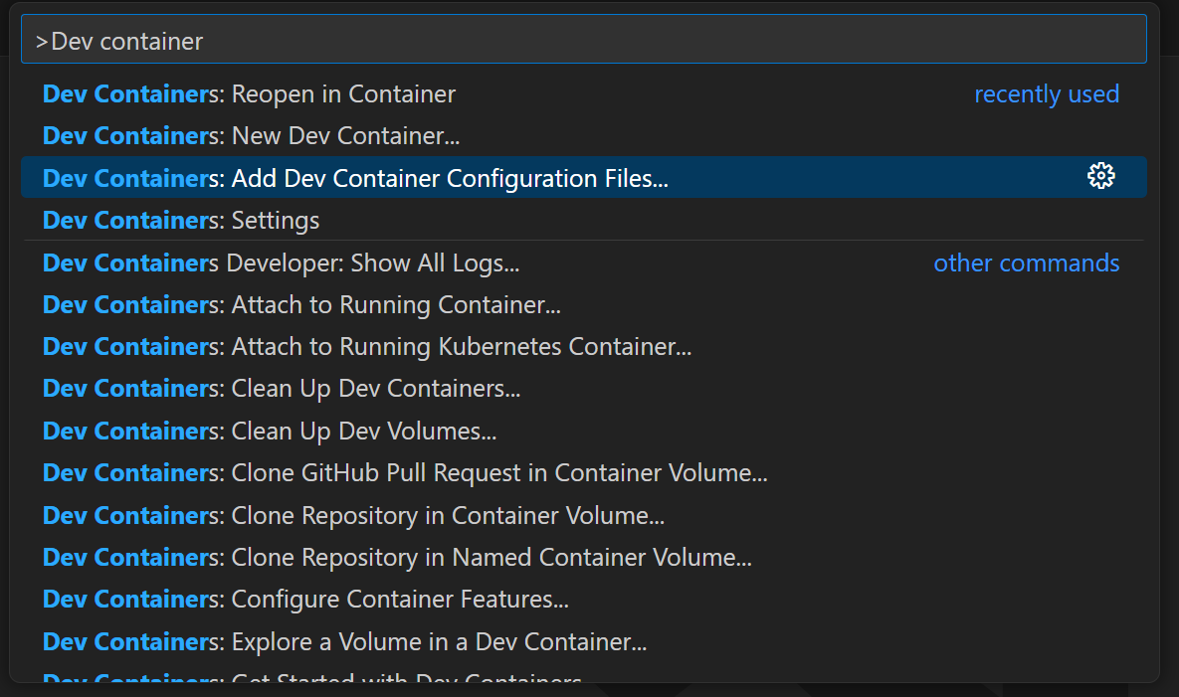Choose Attach to Running Container command
The image size is (1179, 697).
click(301, 305)
